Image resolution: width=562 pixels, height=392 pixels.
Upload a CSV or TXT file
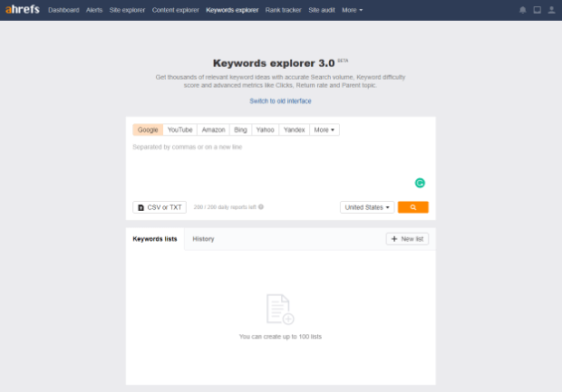click(160, 207)
